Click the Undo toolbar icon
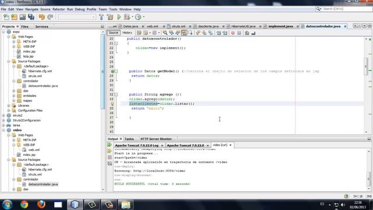This screenshot has height=210, width=373. pos(41,17)
